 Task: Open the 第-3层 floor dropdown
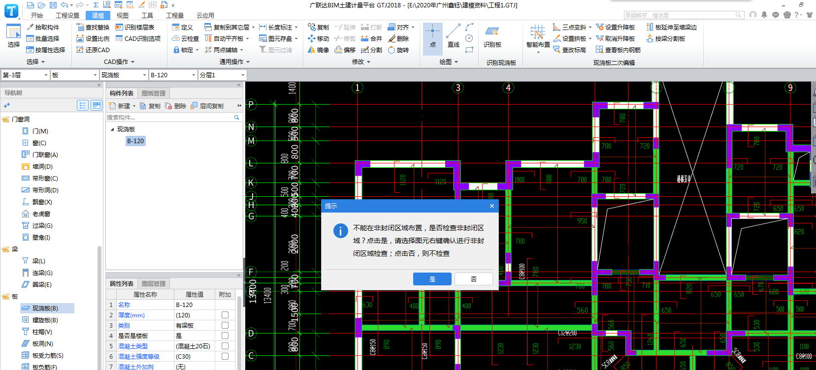coord(46,75)
